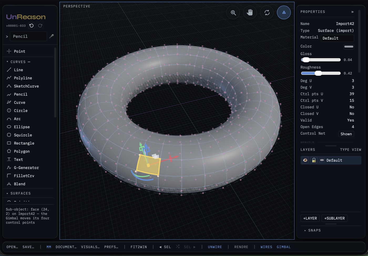The image size is (368, 256).
Task: Activate the pan hand viewport tool
Action: point(250,13)
